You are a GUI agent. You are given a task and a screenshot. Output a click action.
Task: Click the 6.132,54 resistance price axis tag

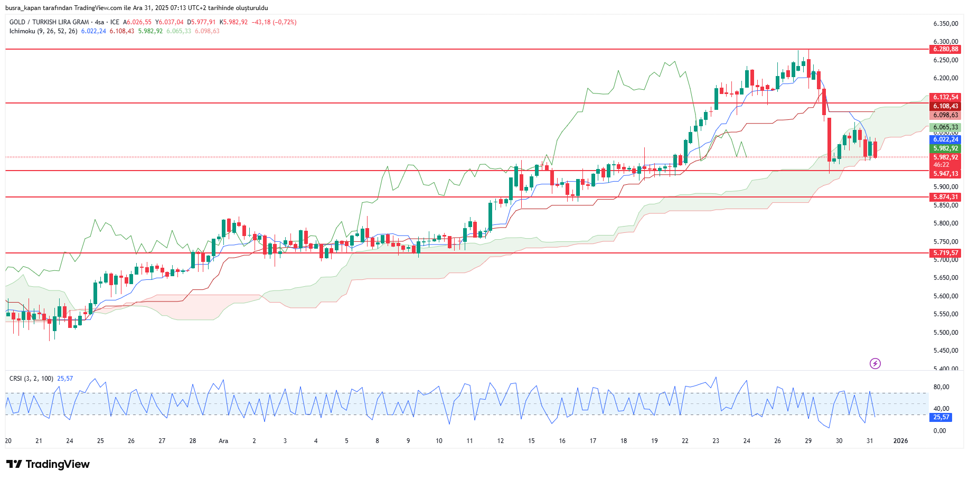[945, 97]
